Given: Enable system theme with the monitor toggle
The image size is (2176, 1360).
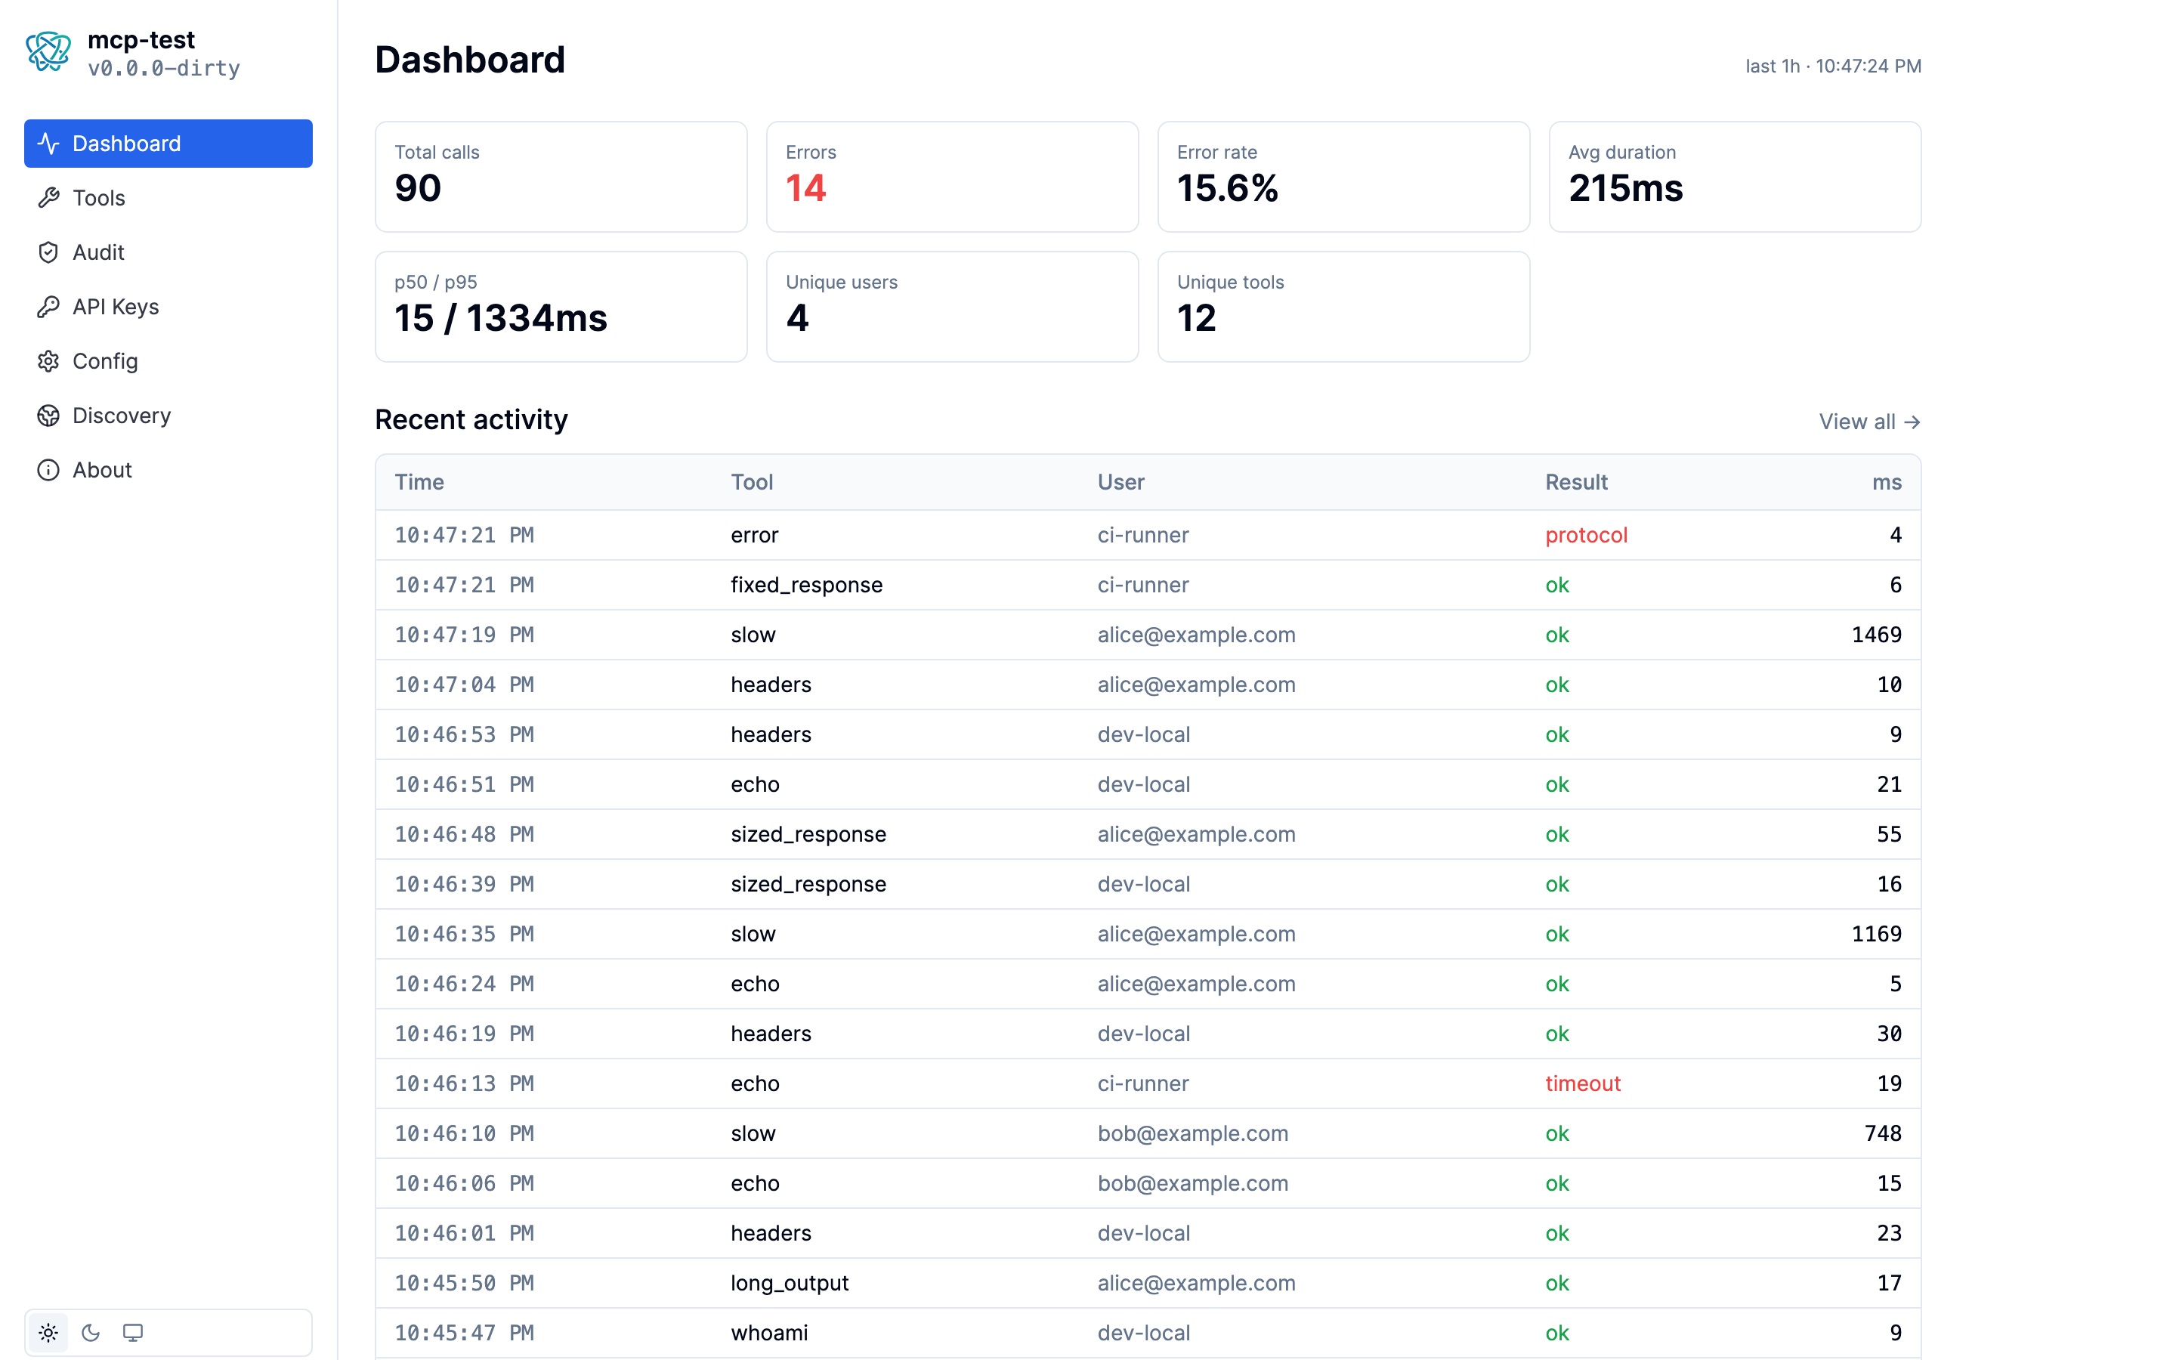Looking at the screenshot, I should 134,1332.
